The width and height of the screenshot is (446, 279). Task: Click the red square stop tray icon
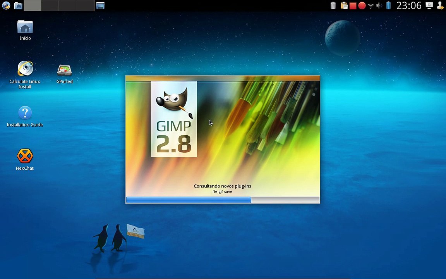coord(353,6)
